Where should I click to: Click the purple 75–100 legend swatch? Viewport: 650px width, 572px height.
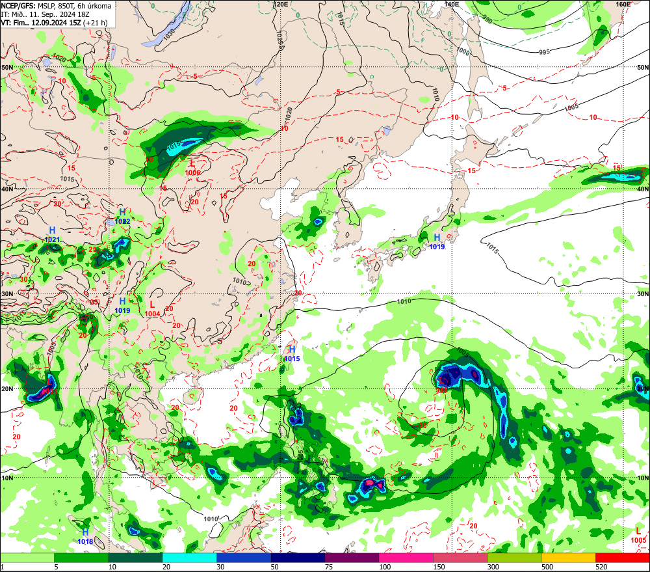[x=352, y=558]
